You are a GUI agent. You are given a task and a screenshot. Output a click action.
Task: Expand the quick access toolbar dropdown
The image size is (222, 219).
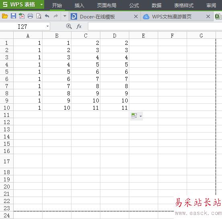pos(65,16)
